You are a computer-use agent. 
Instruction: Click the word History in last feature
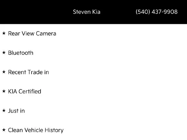pyautogui.click(x=54, y=130)
